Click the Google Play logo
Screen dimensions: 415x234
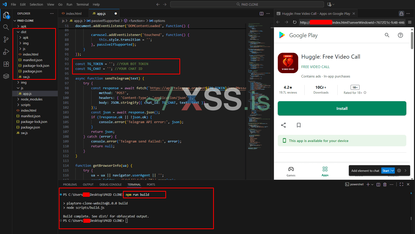point(298,35)
